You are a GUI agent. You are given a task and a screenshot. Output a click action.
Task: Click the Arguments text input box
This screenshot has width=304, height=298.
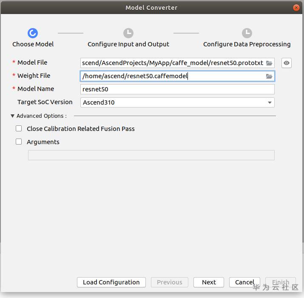tap(151, 155)
